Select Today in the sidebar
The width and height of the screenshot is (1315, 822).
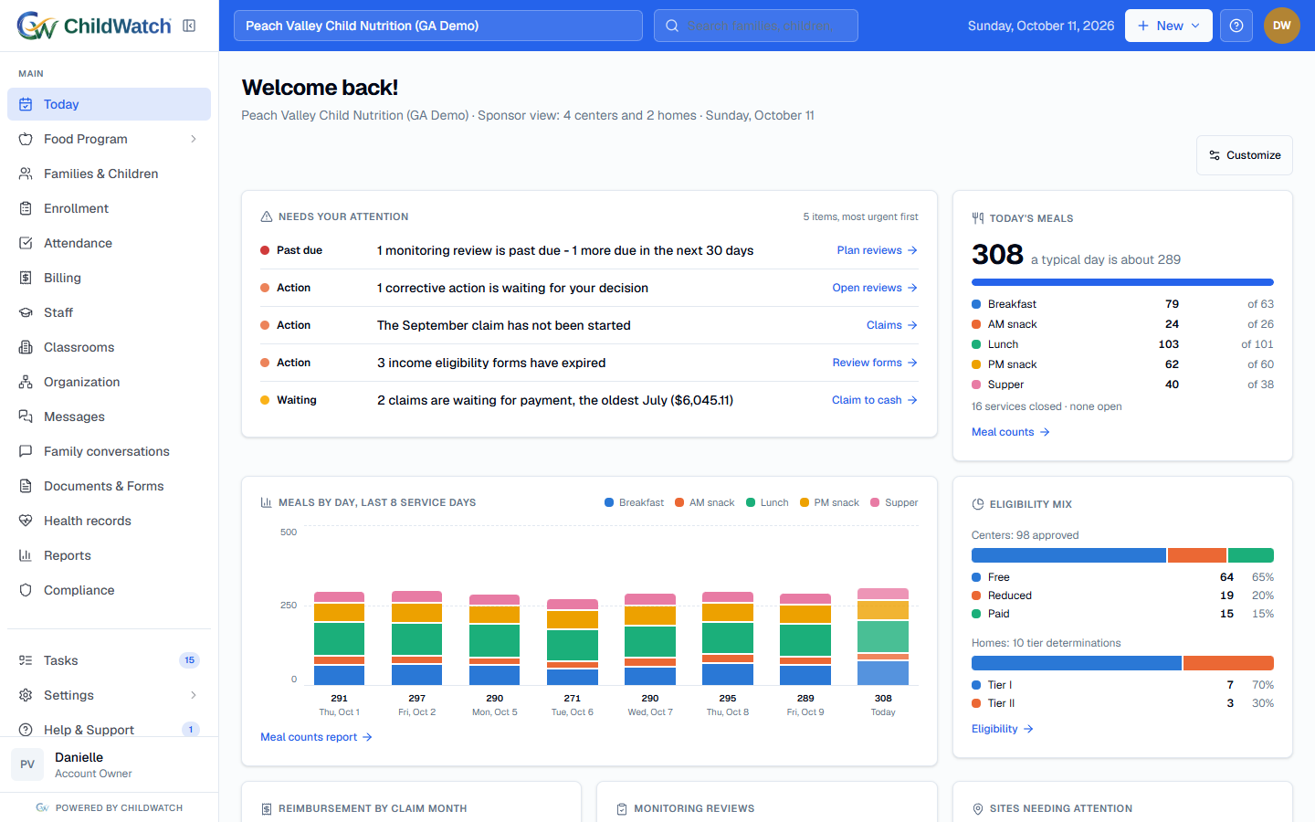click(x=109, y=104)
